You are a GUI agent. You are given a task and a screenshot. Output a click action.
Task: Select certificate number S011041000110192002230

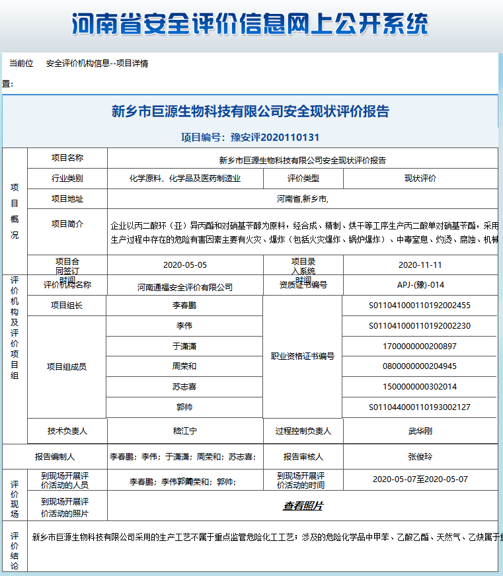click(x=420, y=326)
